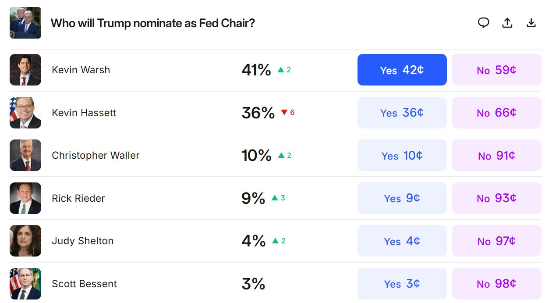This screenshot has width=545, height=303.
Task: Open the comments panel
Action: coord(484,23)
